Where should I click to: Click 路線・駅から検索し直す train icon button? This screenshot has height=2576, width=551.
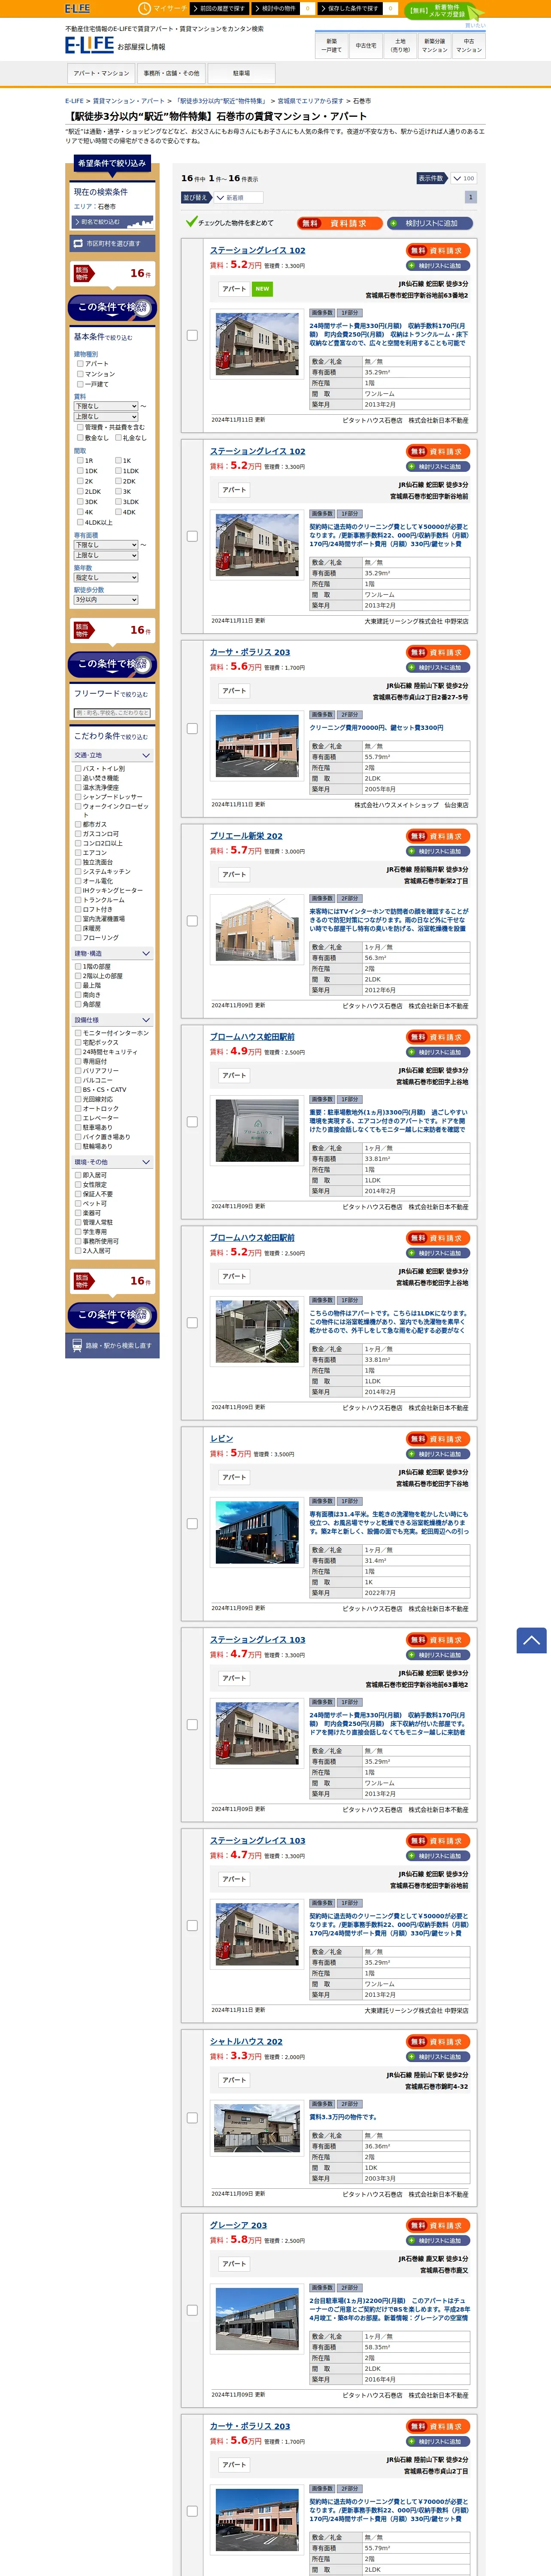[111, 1345]
